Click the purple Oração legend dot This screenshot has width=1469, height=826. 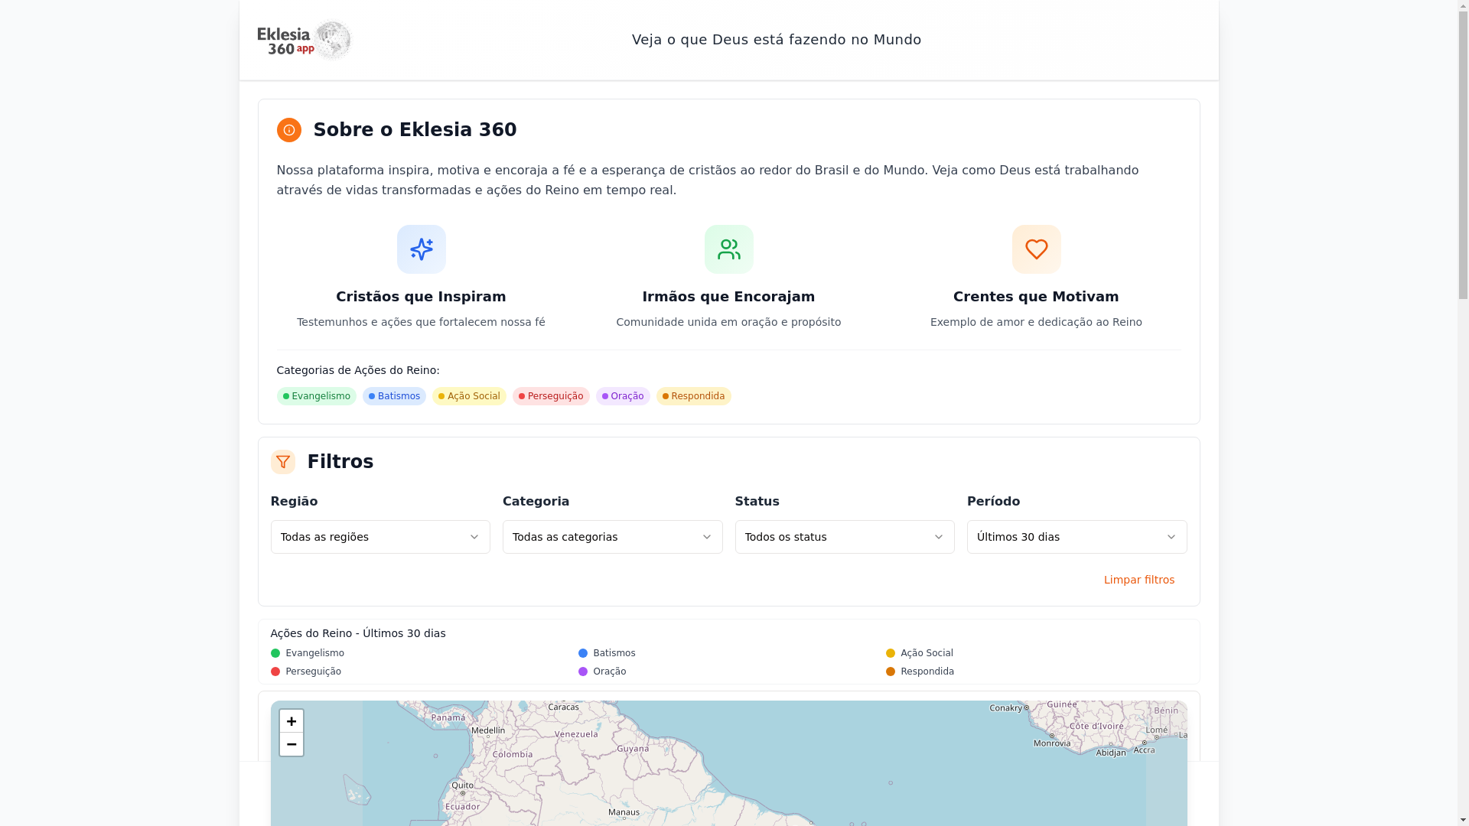coord(583,672)
